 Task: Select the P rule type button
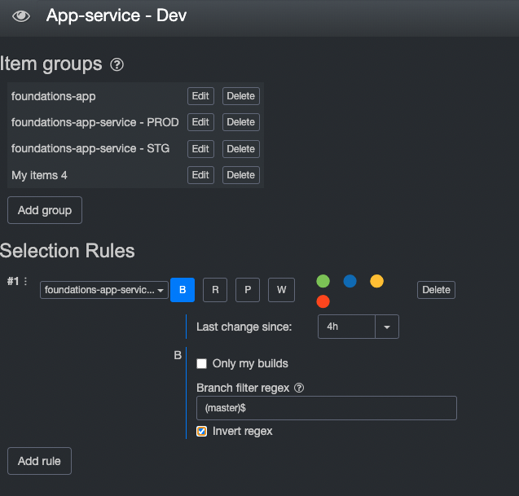pyautogui.click(x=248, y=290)
